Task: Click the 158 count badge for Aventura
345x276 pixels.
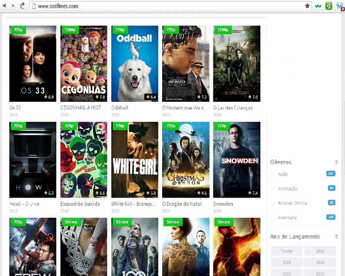Action: point(331,217)
